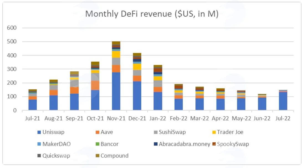Select the Jan-22 axis label
Viewport: 306px width, 168px height.
coord(158,119)
